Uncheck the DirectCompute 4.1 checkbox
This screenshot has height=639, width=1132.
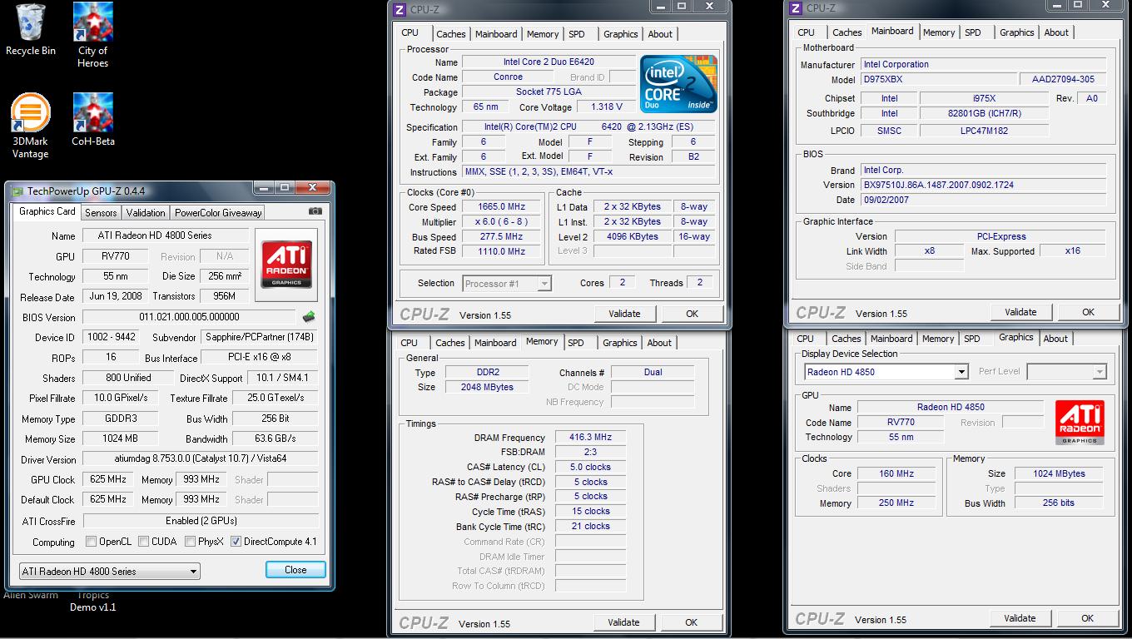pos(236,542)
